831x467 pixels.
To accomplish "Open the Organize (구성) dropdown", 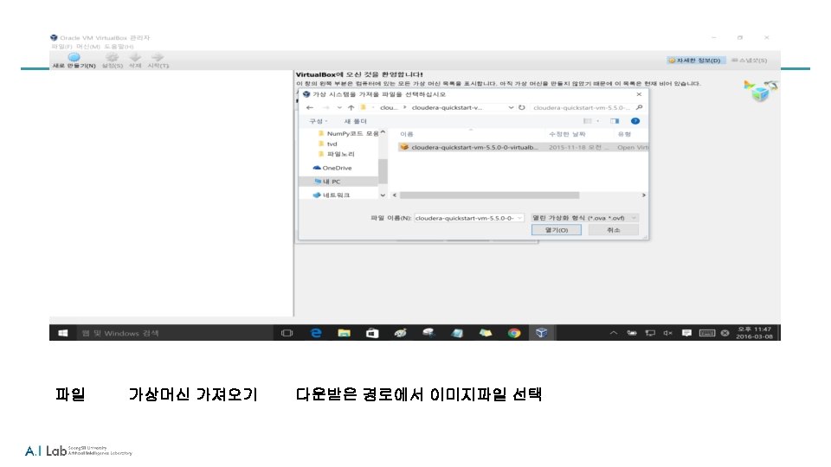I will point(318,121).
